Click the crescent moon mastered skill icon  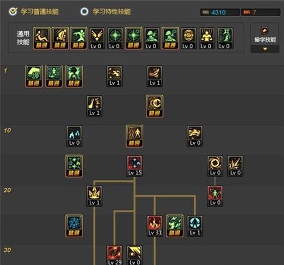(x=154, y=106)
